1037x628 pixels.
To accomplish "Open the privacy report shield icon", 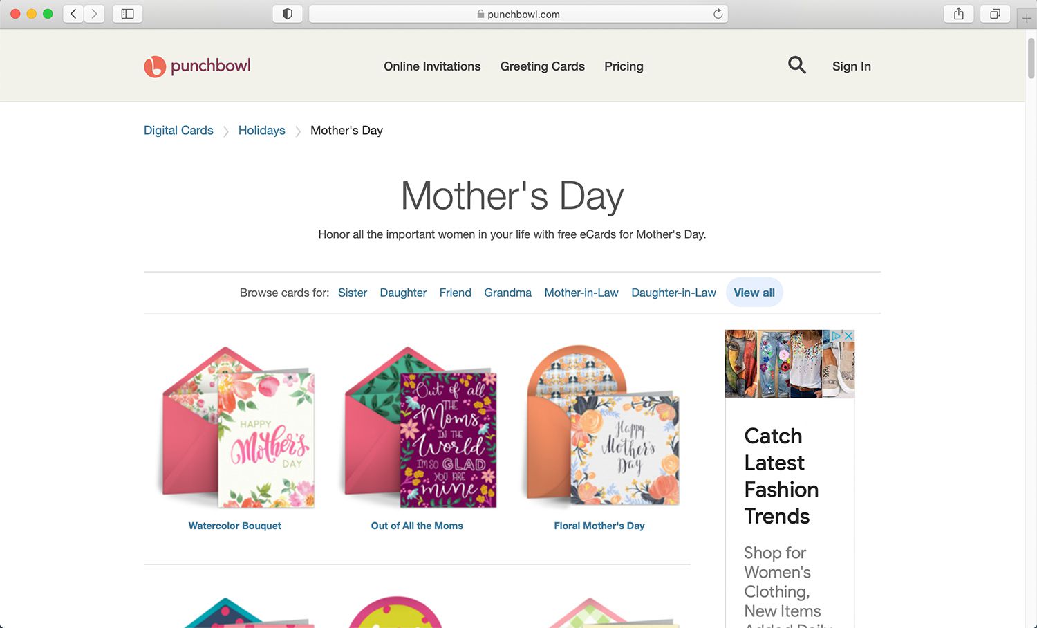I will [288, 14].
